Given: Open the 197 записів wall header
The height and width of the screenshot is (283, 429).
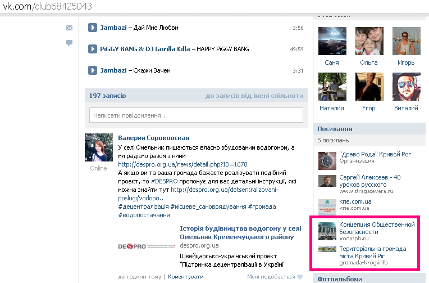Looking at the screenshot, I should tap(107, 96).
